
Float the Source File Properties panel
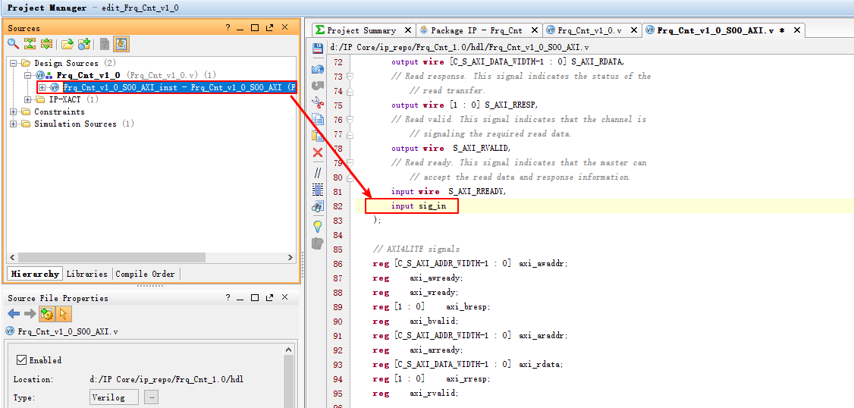(x=269, y=298)
